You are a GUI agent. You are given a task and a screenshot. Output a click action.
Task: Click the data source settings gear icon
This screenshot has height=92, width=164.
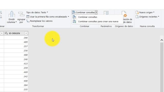point(125,15)
